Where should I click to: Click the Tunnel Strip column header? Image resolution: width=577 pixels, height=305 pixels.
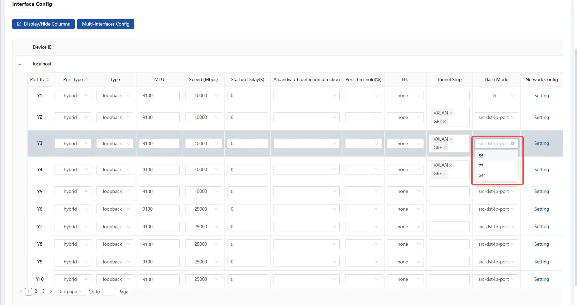coord(449,79)
